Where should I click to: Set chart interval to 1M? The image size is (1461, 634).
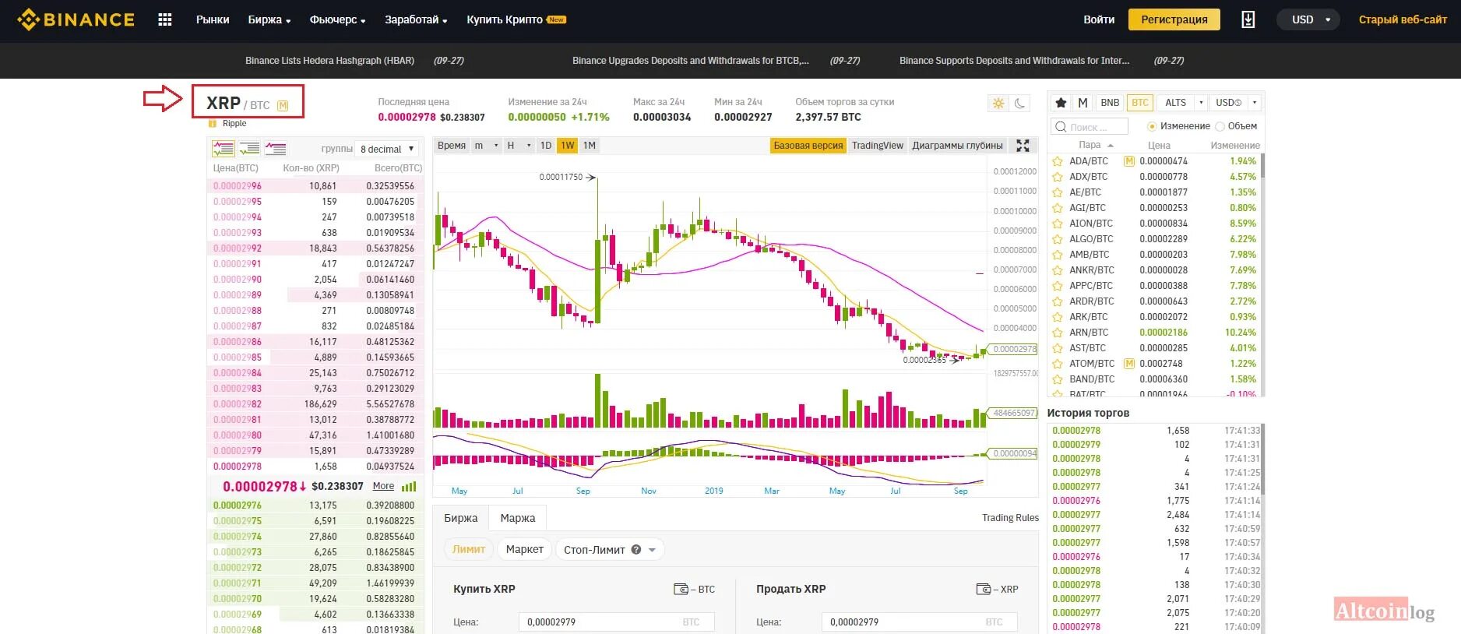590,146
